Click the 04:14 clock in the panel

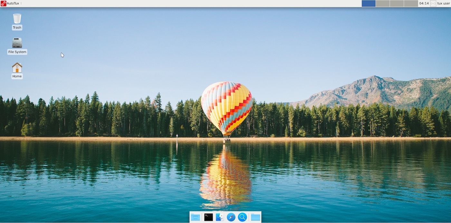(424, 4)
